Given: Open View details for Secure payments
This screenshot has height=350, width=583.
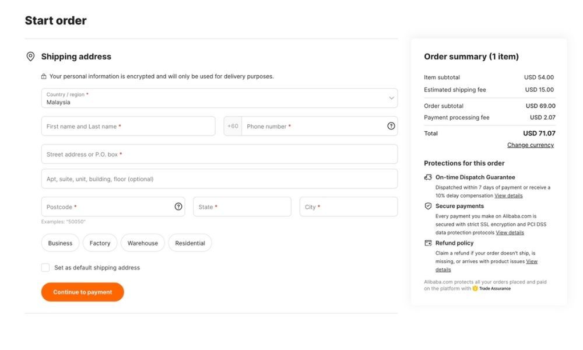Looking at the screenshot, I should coord(510,233).
